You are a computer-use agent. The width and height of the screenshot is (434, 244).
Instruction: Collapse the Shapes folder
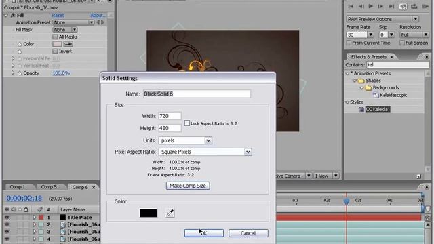(354, 81)
